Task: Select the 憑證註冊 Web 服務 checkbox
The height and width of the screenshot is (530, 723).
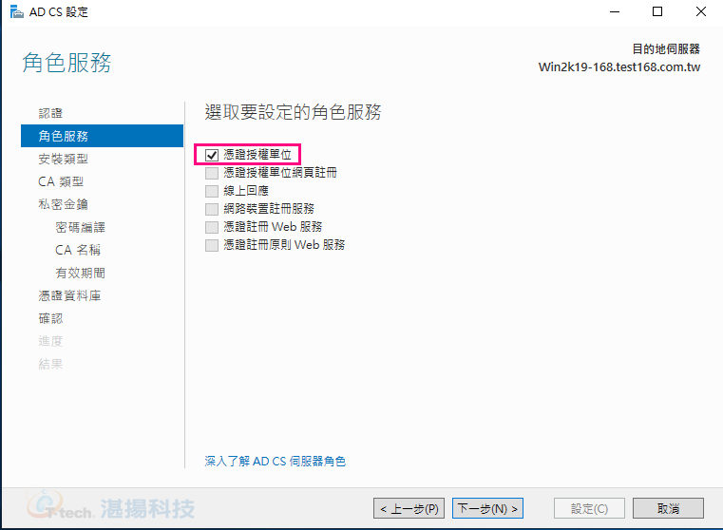Action: pos(212,227)
